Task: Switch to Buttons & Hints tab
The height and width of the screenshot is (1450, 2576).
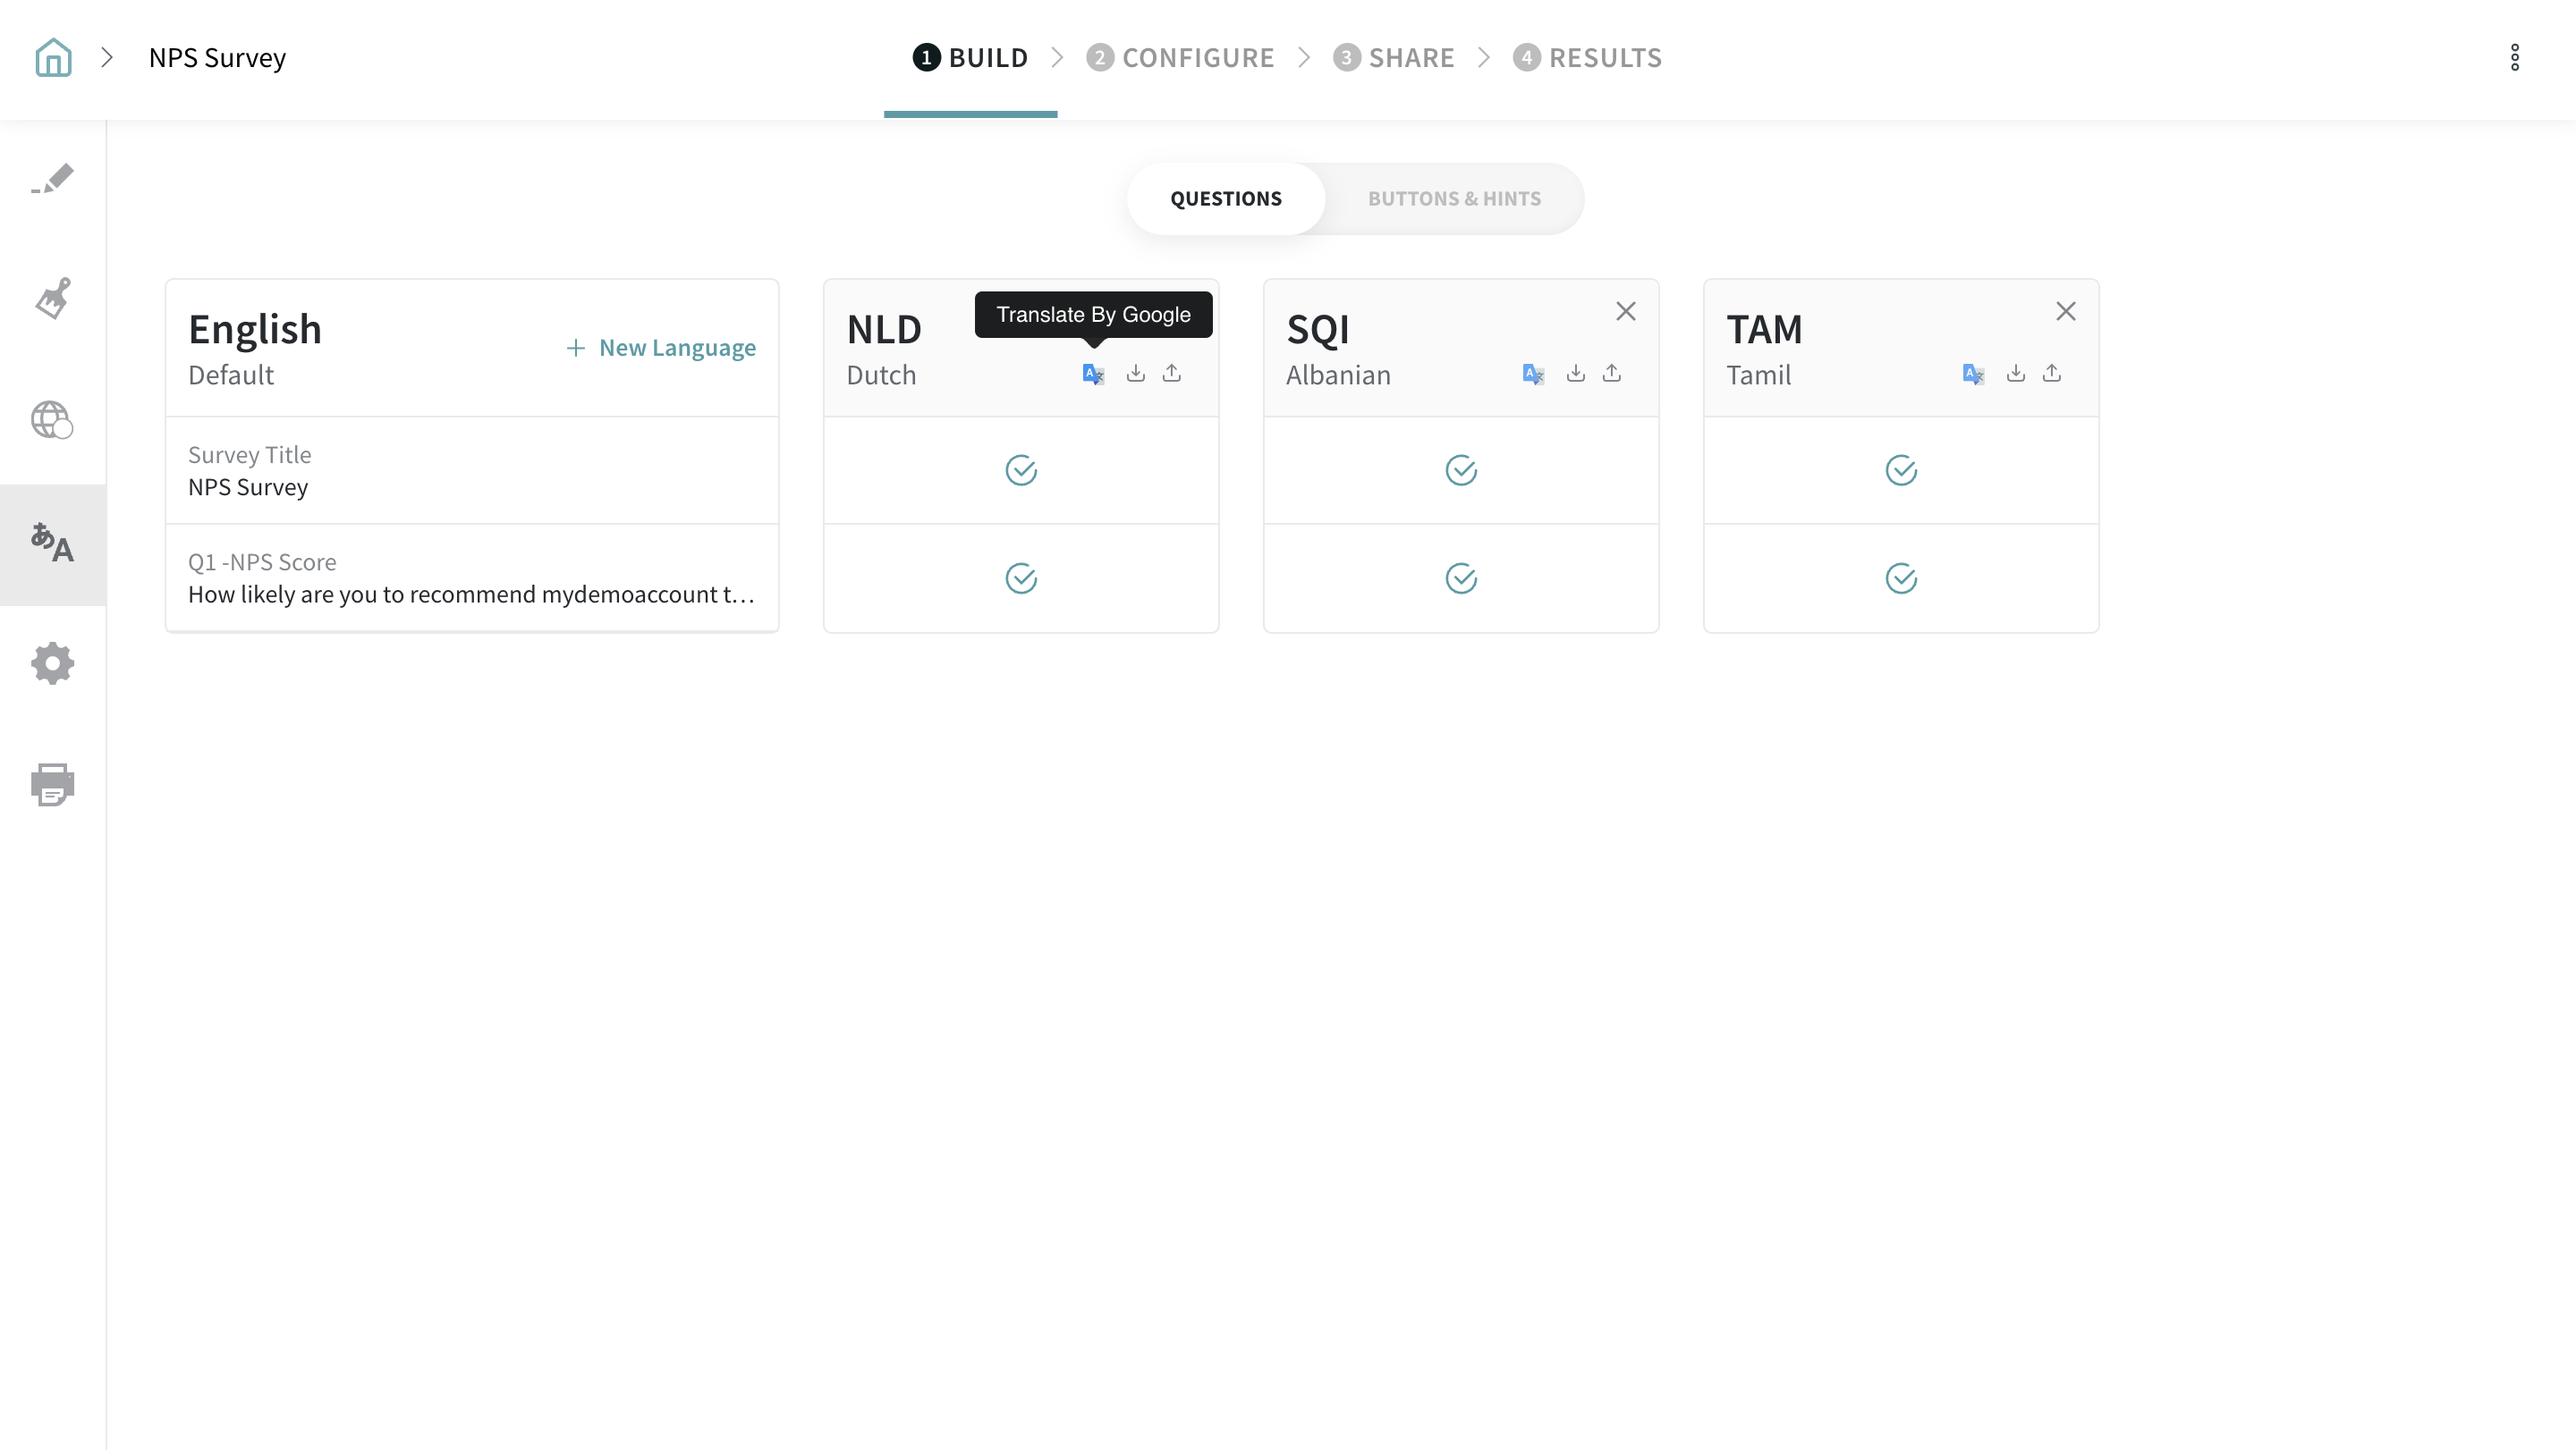Action: point(1454,198)
